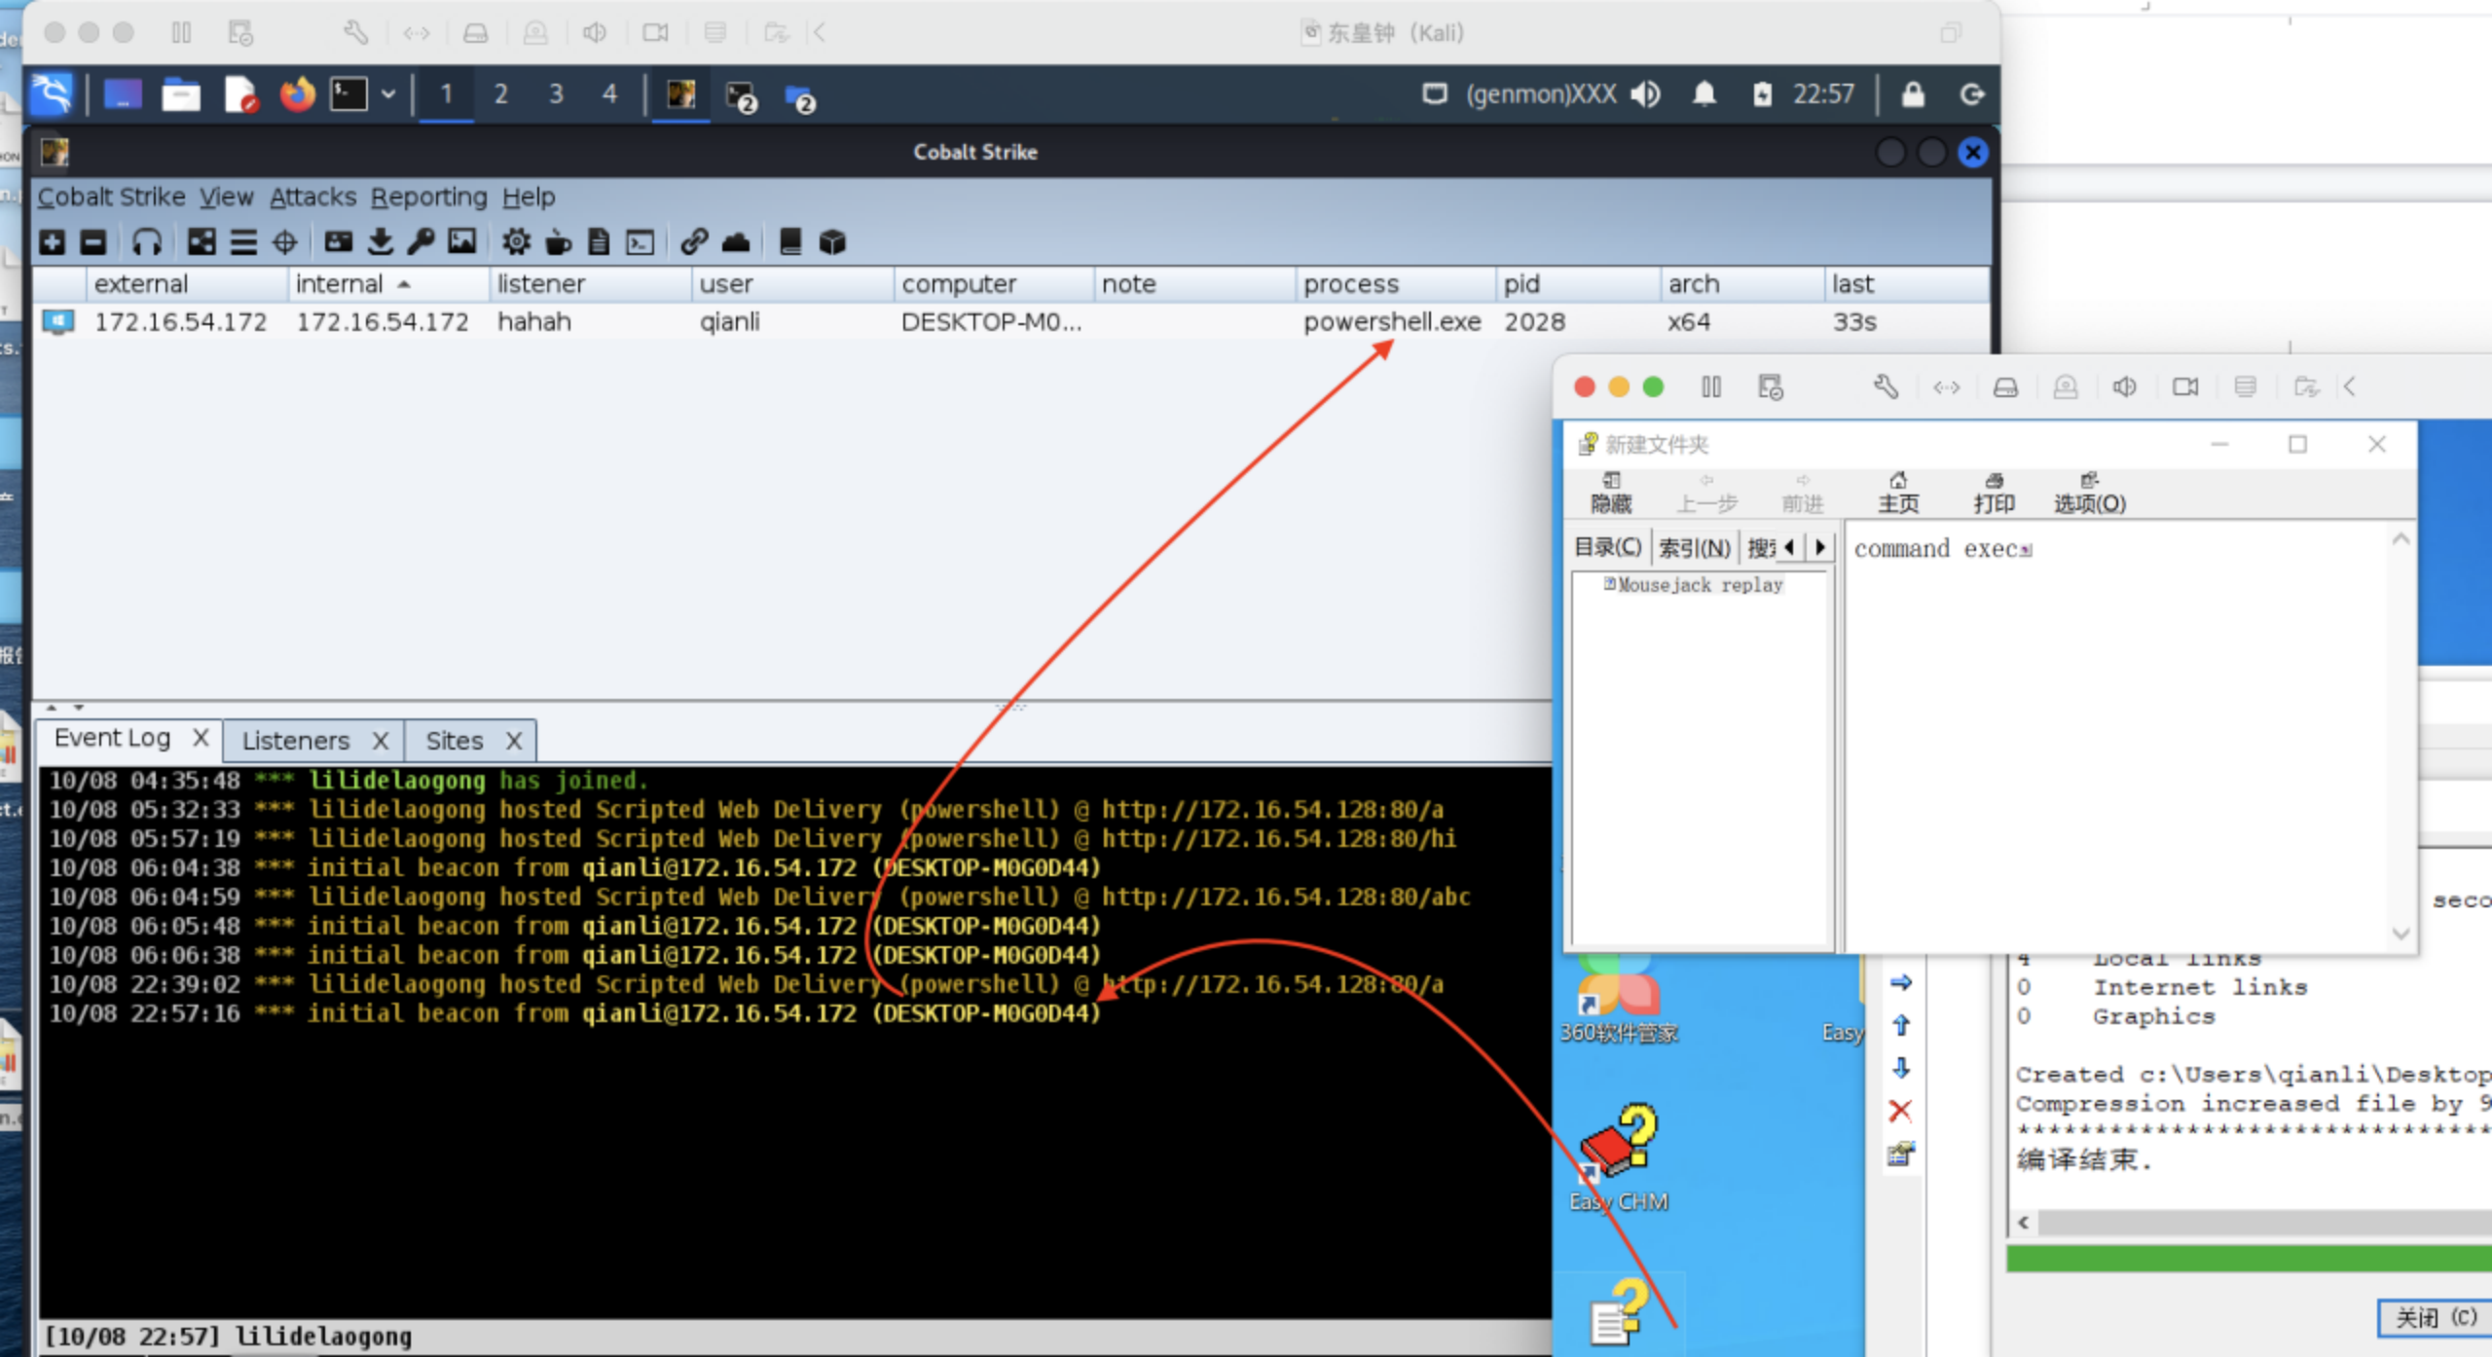Viewport: 2492px width, 1357px height.
Task: Collapse Kali VM toolbar with left chevron
Action: tap(819, 33)
